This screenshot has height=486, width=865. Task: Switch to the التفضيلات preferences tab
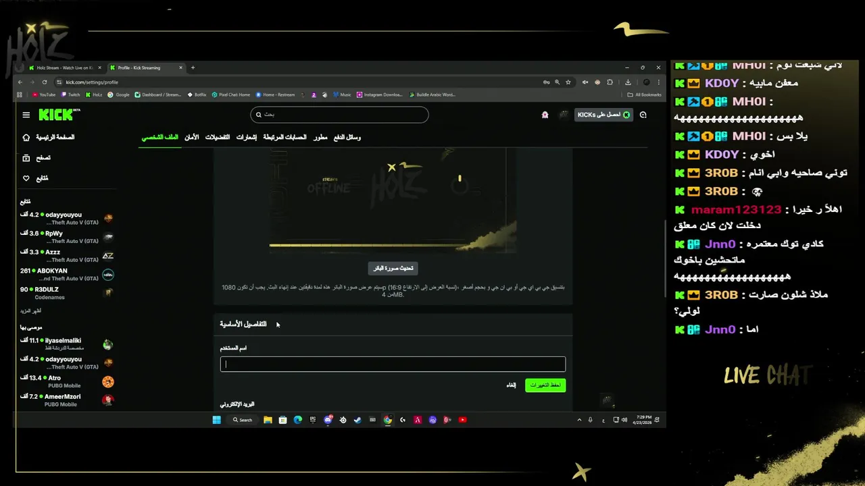[218, 137]
